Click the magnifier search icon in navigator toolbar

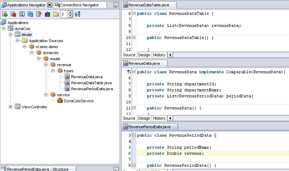[x=22, y=14]
